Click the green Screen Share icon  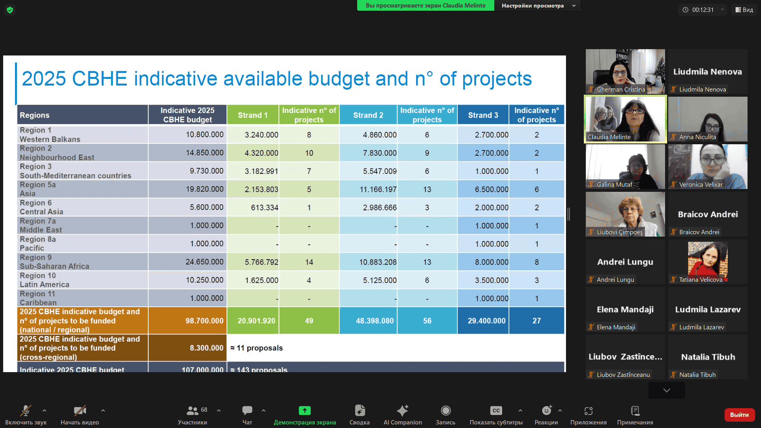tap(304, 411)
